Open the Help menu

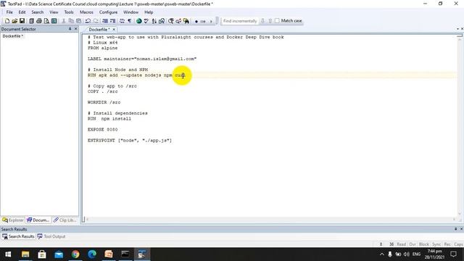(x=149, y=12)
